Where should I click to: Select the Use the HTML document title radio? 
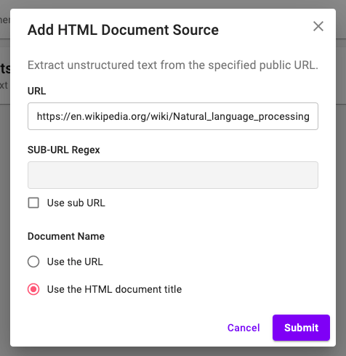(33, 289)
